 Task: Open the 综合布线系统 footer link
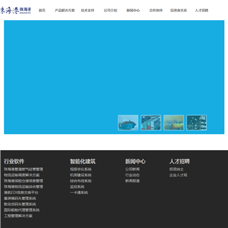click(x=81, y=181)
